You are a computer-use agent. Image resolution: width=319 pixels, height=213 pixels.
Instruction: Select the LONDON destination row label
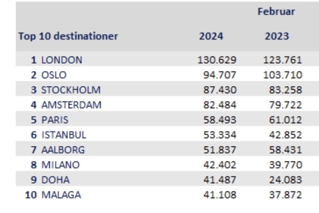(x=61, y=60)
